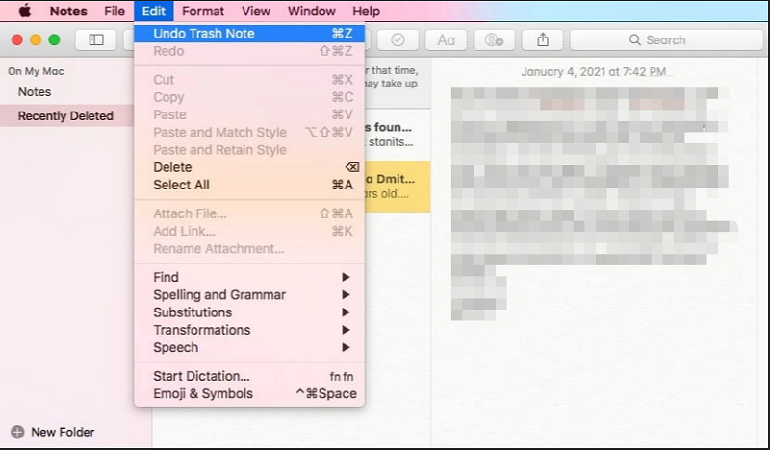Image resolution: width=770 pixels, height=450 pixels.
Task: Choose Emoji & Symbols
Action: pos(249,394)
